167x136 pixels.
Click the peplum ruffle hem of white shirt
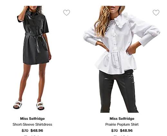(116, 62)
